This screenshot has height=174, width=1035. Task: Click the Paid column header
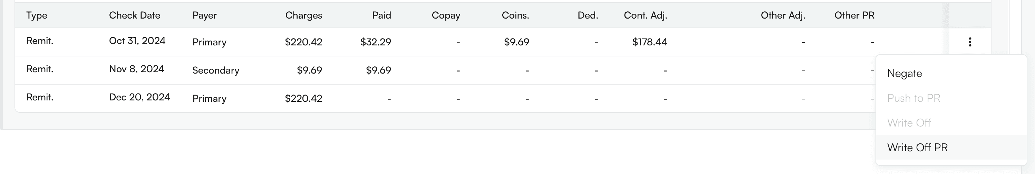coord(381,15)
